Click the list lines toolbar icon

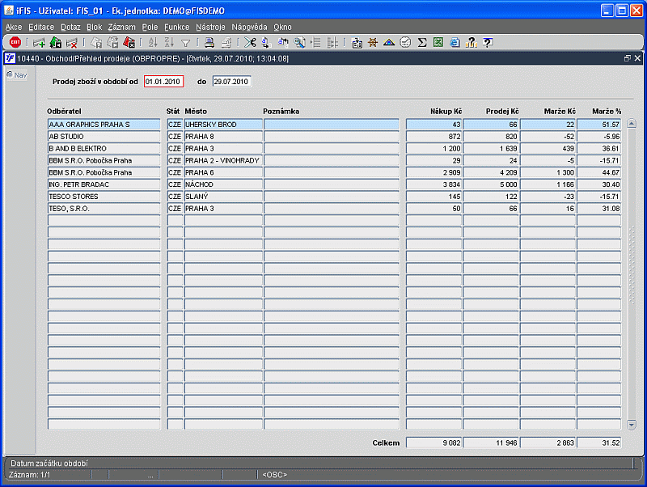[316, 42]
